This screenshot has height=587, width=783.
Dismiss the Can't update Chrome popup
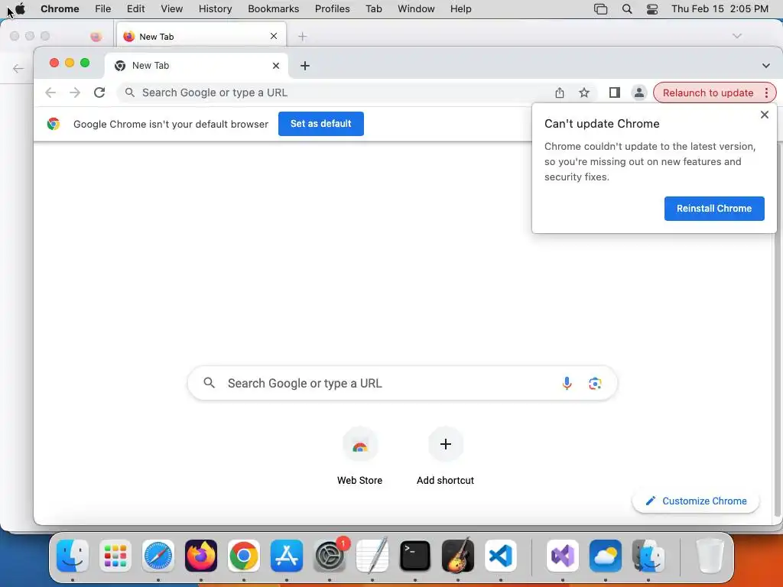764,115
